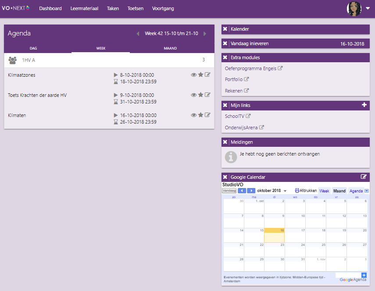The width and height of the screenshot is (375, 291).
Task: Switch Agenda to MAAND view
Action: (170, 48)
